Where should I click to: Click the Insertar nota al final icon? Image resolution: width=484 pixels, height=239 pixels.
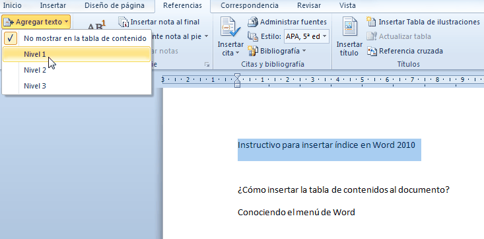(123, 22)
